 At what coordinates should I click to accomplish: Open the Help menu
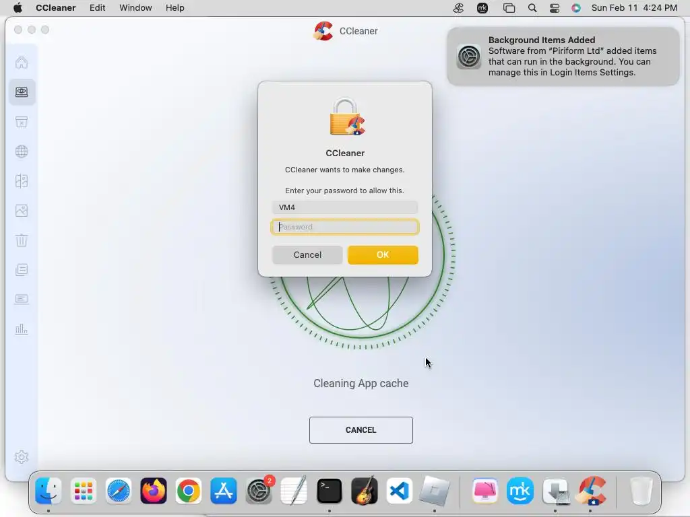pos(175,8)
